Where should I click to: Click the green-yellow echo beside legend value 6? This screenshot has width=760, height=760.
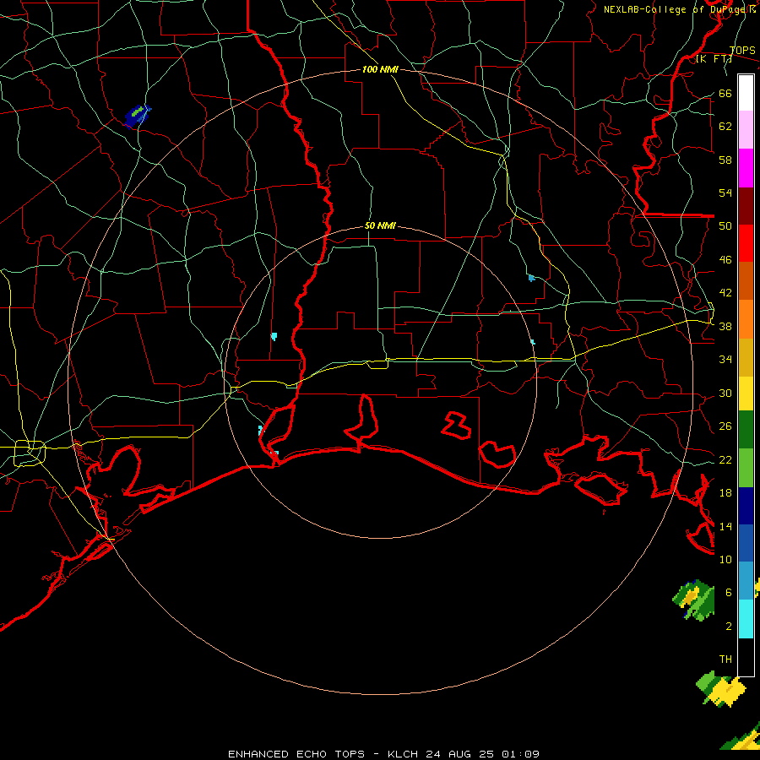(x=694, y=600)
